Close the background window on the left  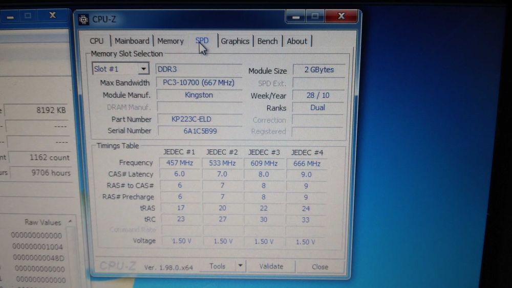pyautogui.click(x=52, y=15)
